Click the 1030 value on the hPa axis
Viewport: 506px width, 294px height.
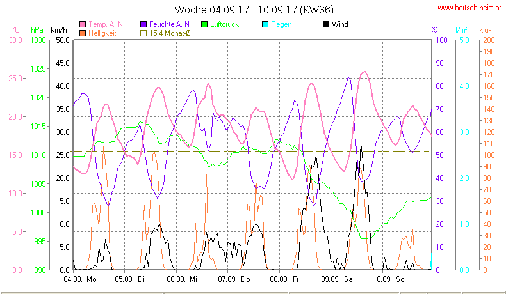click(x=38, y=40)
